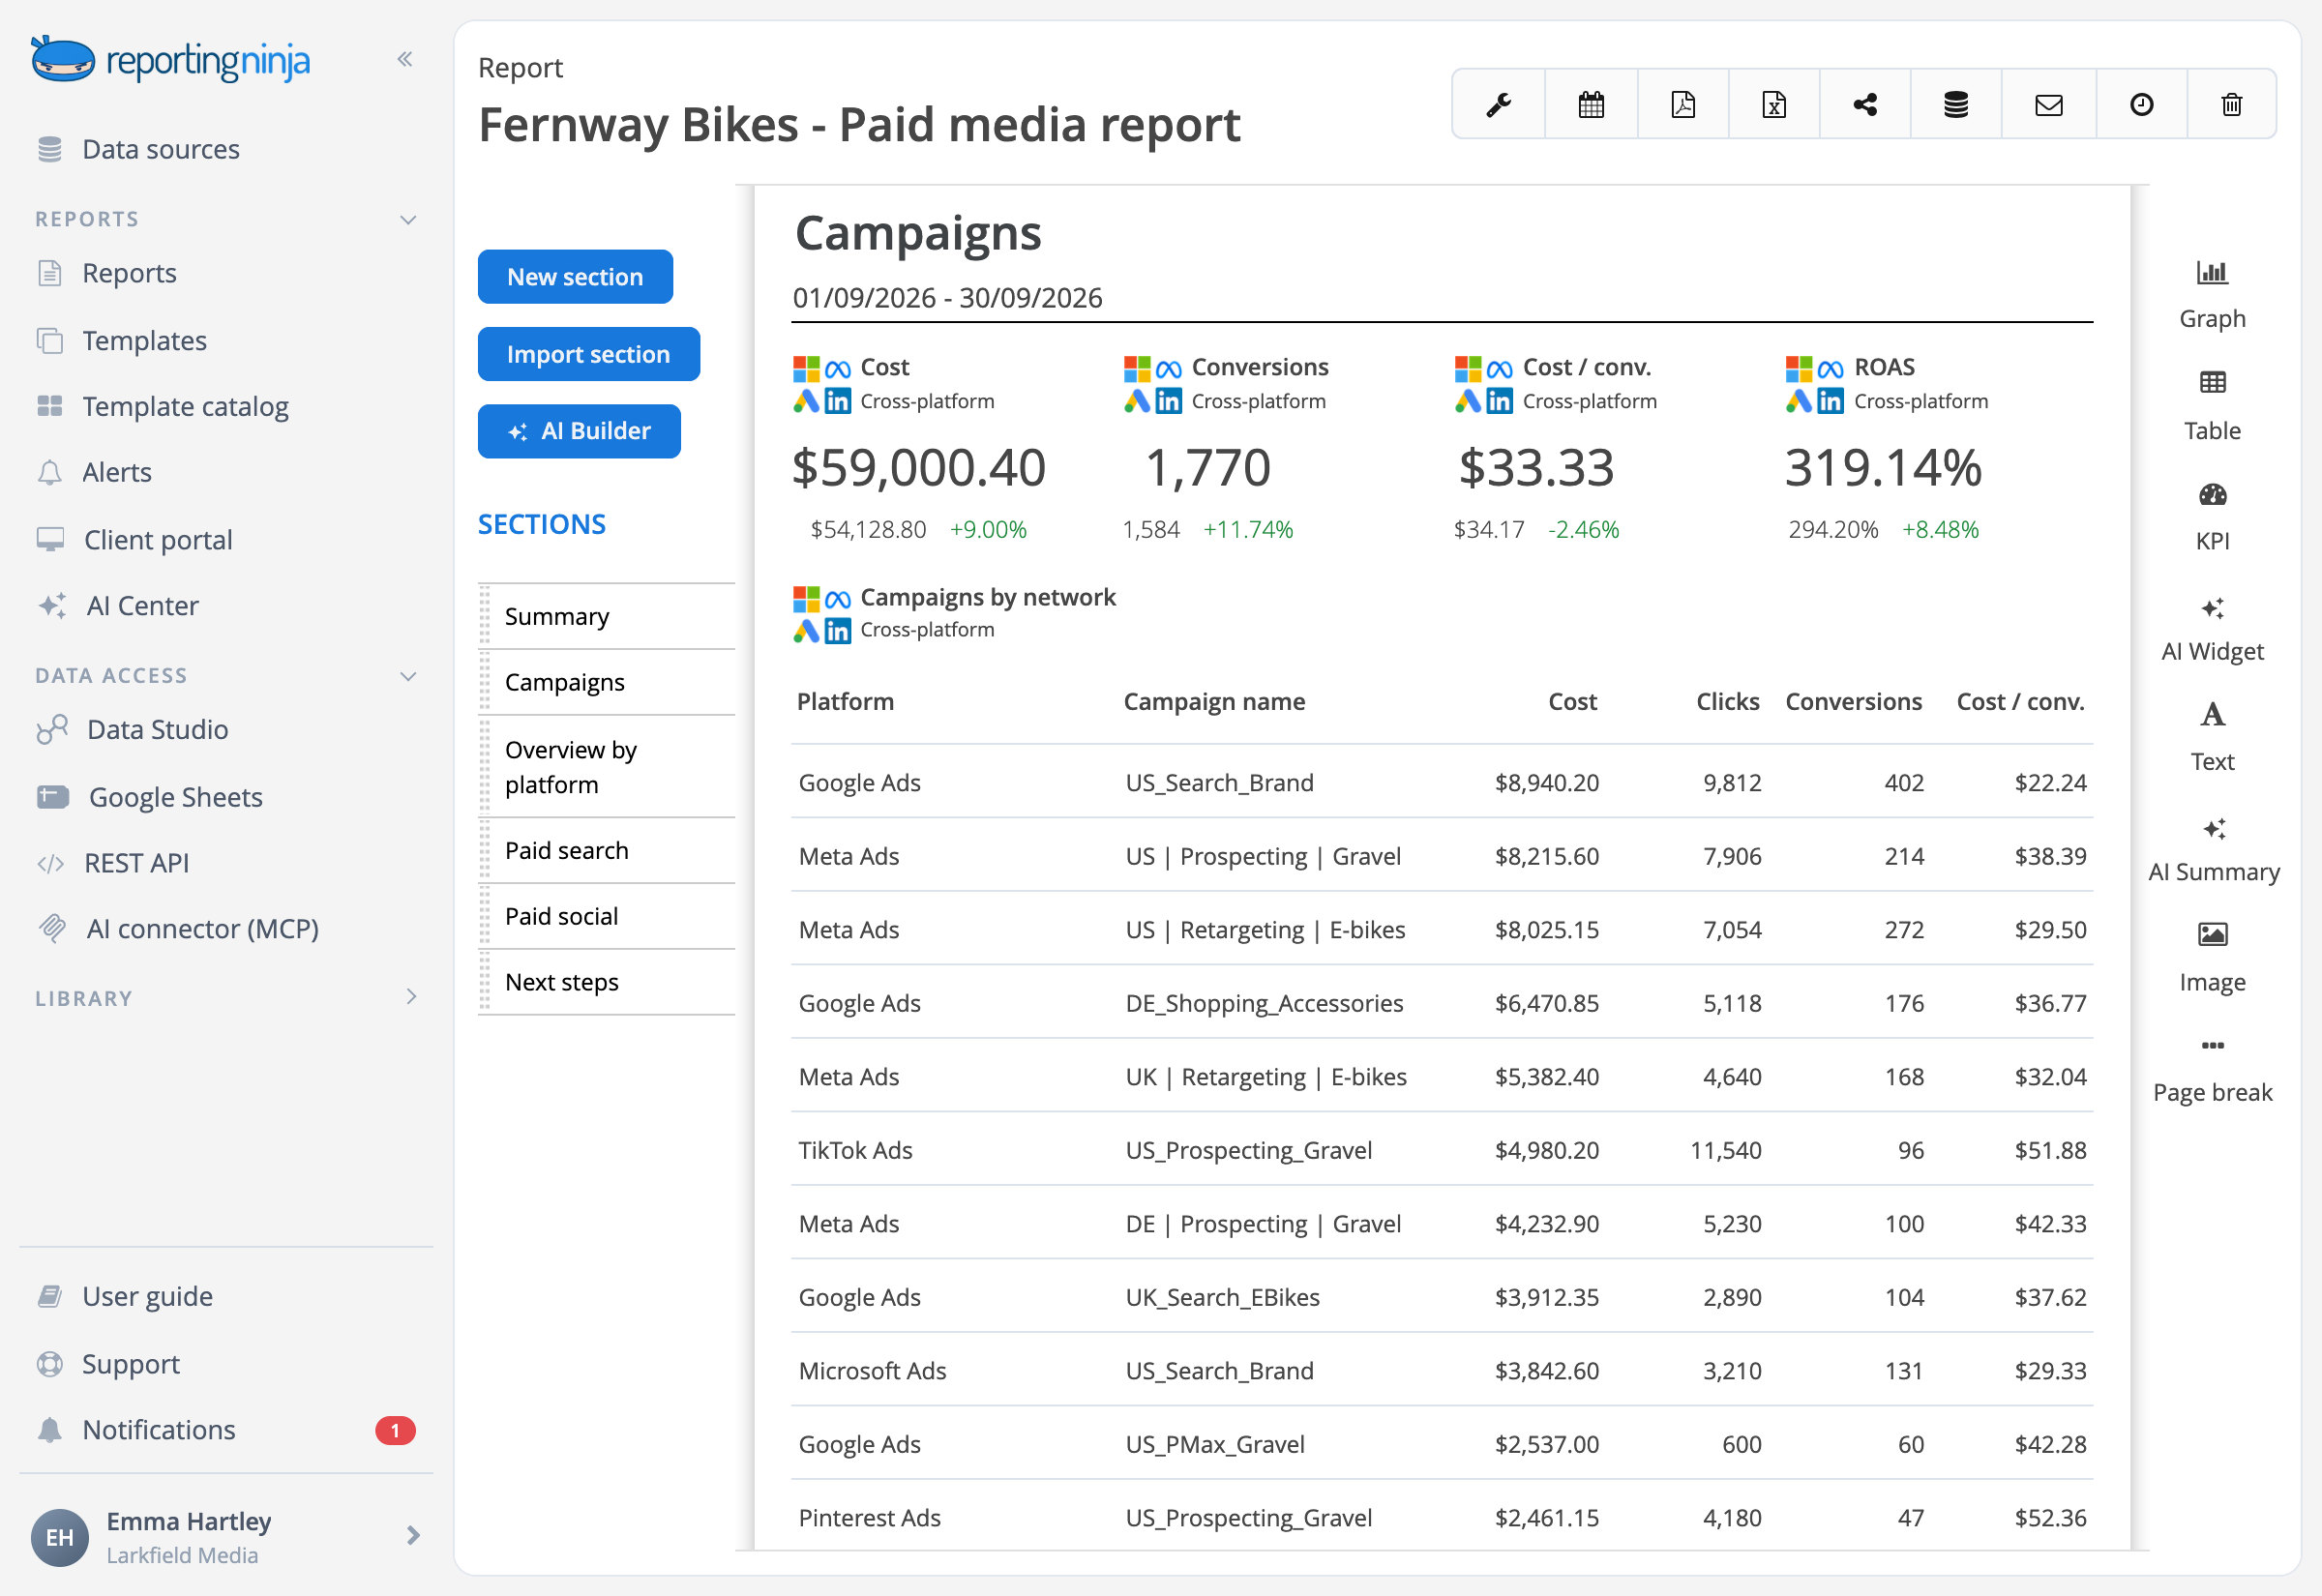The width and height of the screenshot is (2322, 1596).
Task: Select the Summary section
Action: click(608, 616)
